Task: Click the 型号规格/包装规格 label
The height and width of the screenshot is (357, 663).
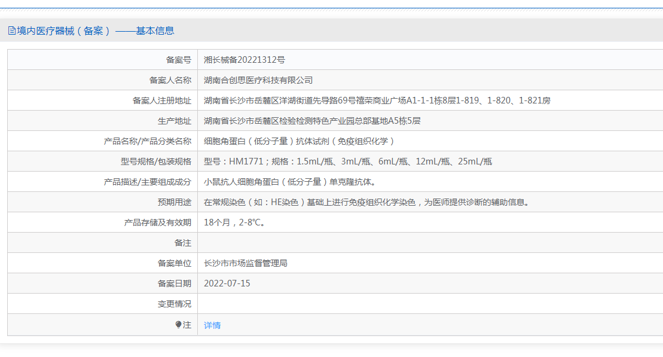Action: pyautogui.click(x=156, y=161)
